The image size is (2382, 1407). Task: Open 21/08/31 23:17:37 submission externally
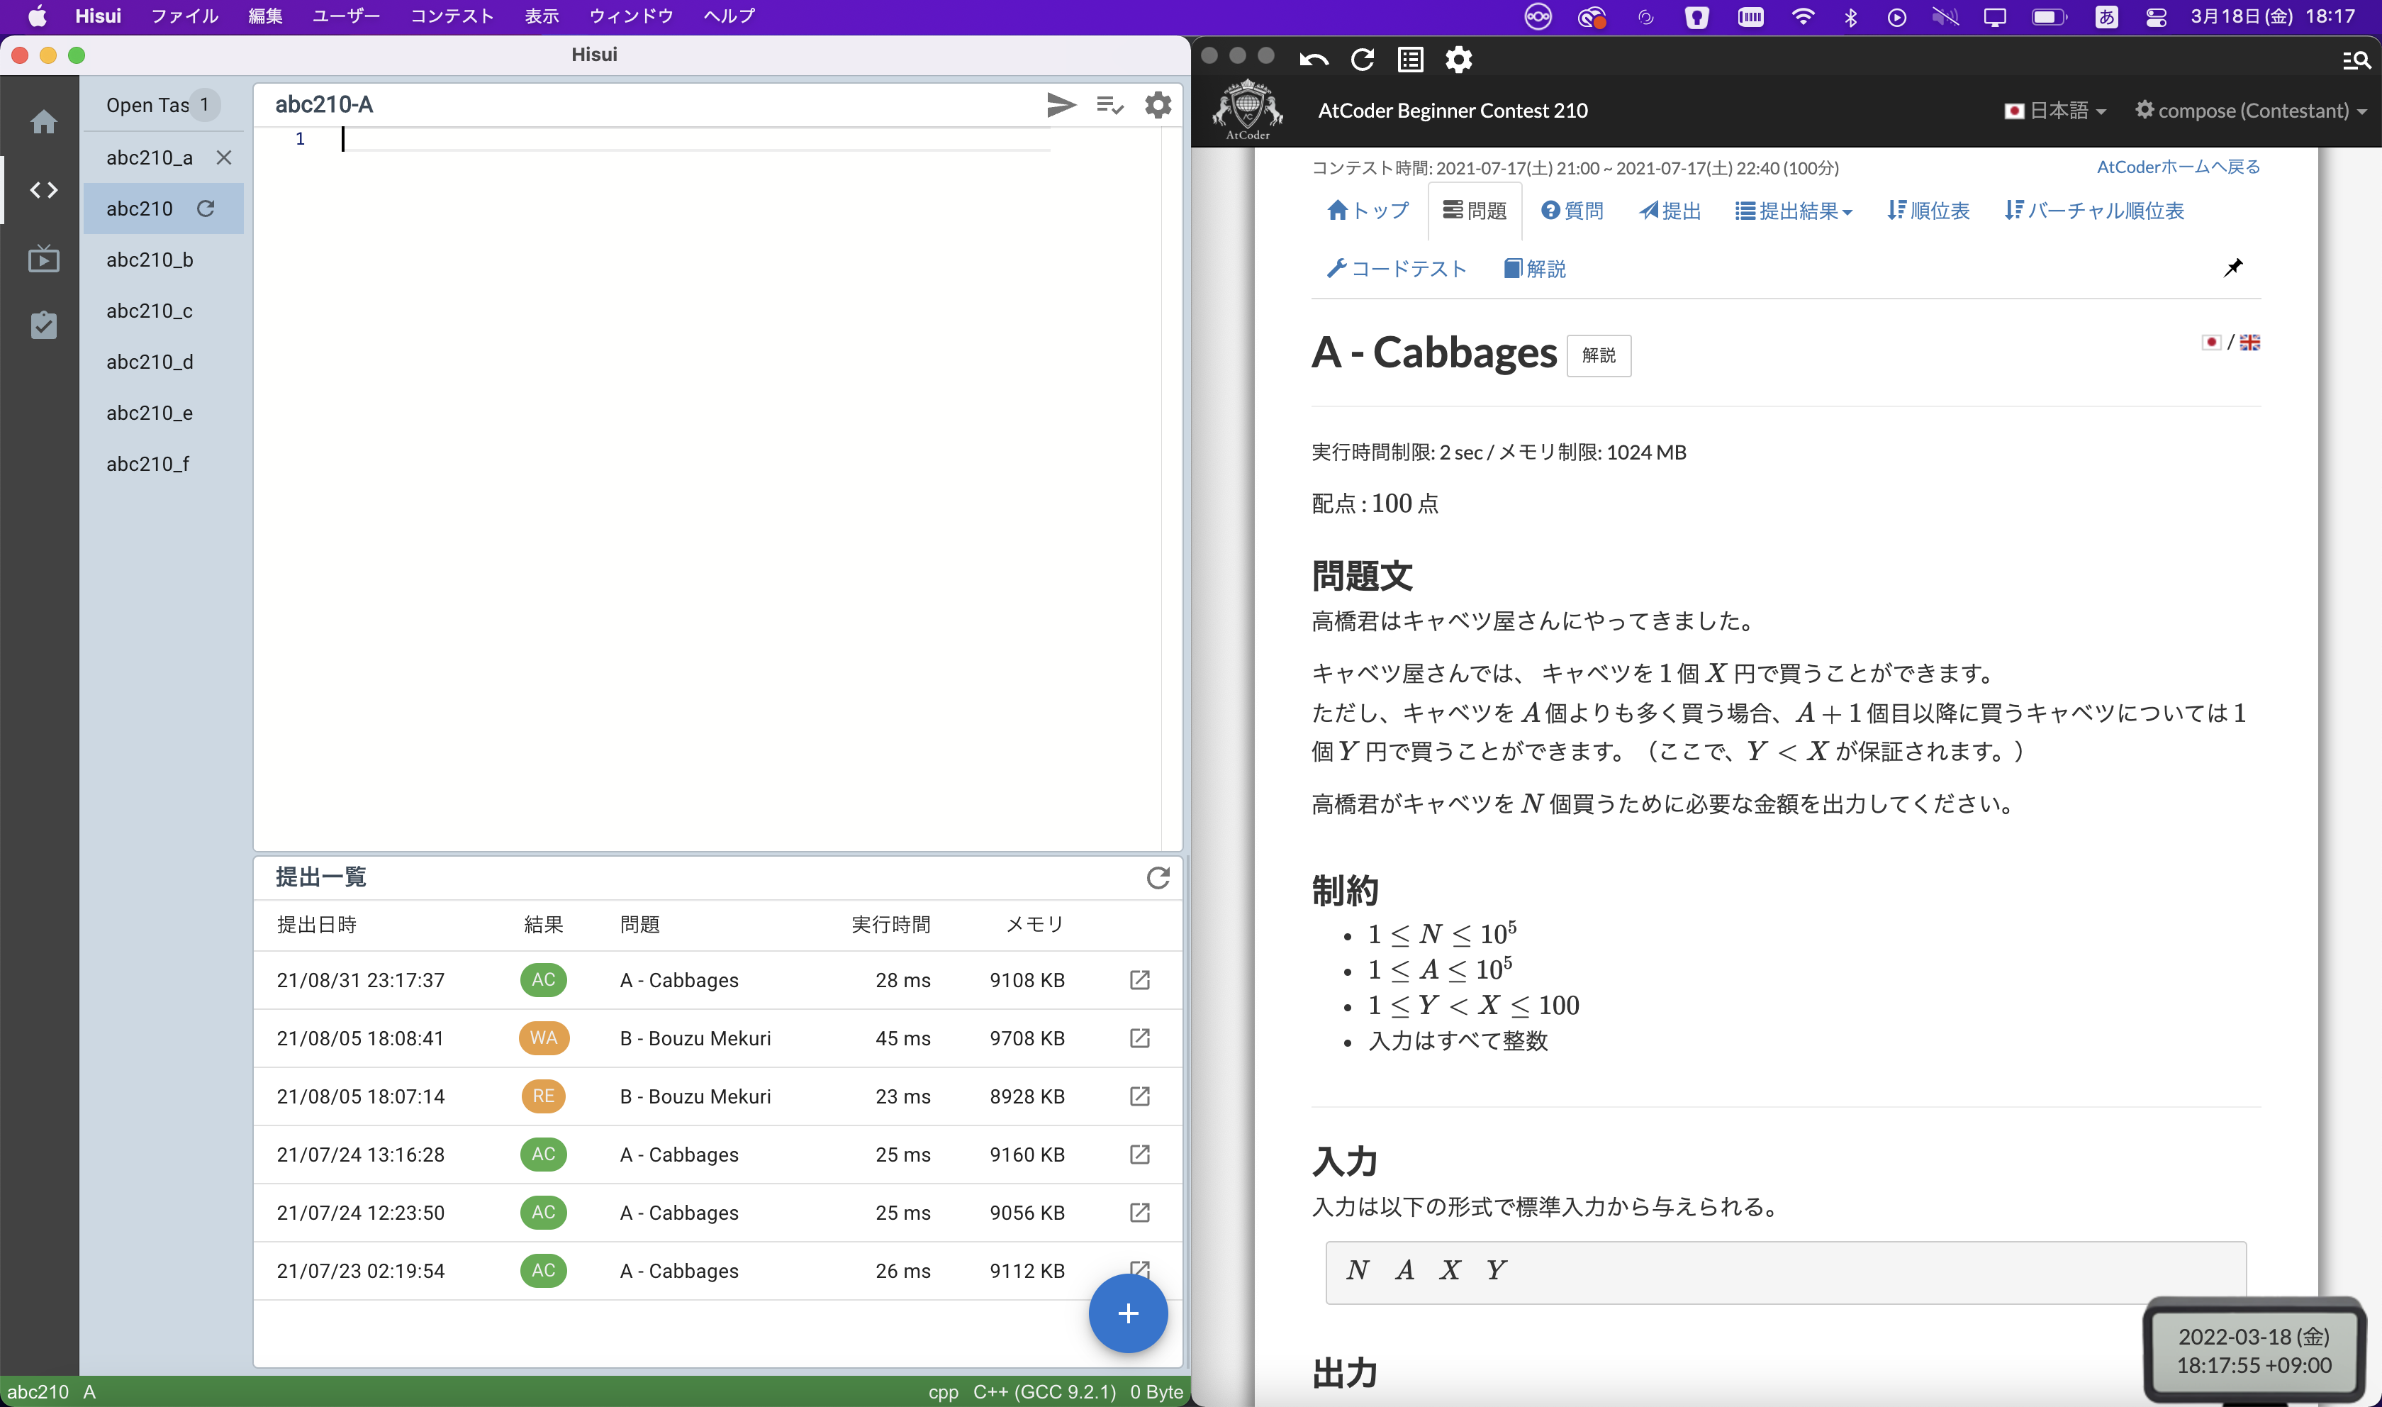(1140, 979)
